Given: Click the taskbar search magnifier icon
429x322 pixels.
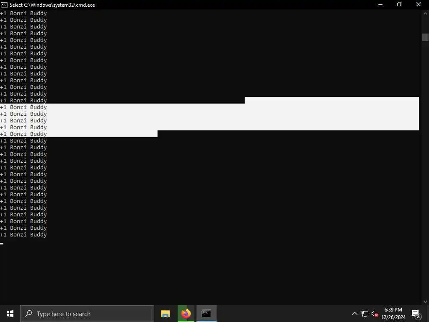Looking at the screenshot, I should (28, 314).
